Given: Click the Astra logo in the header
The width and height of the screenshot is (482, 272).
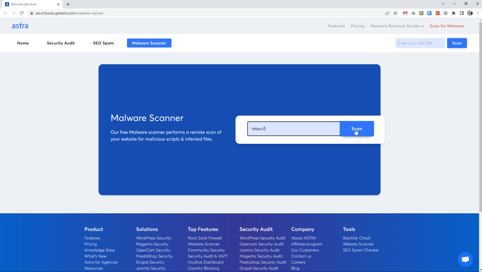Looking at the screenshot, I should 20,26.
